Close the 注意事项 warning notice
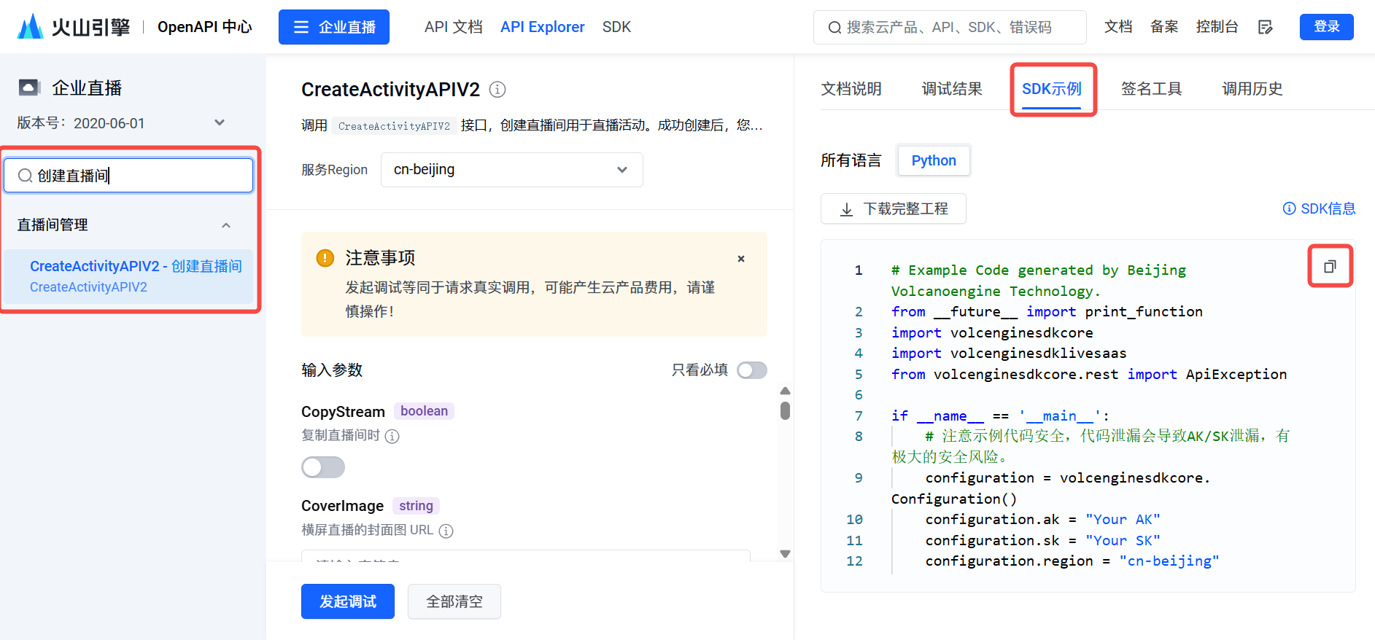 741,259
